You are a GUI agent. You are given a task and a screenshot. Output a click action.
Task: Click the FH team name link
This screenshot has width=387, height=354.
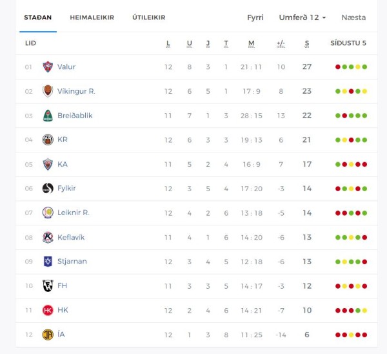pyautogui.click(x=62, y=286)
